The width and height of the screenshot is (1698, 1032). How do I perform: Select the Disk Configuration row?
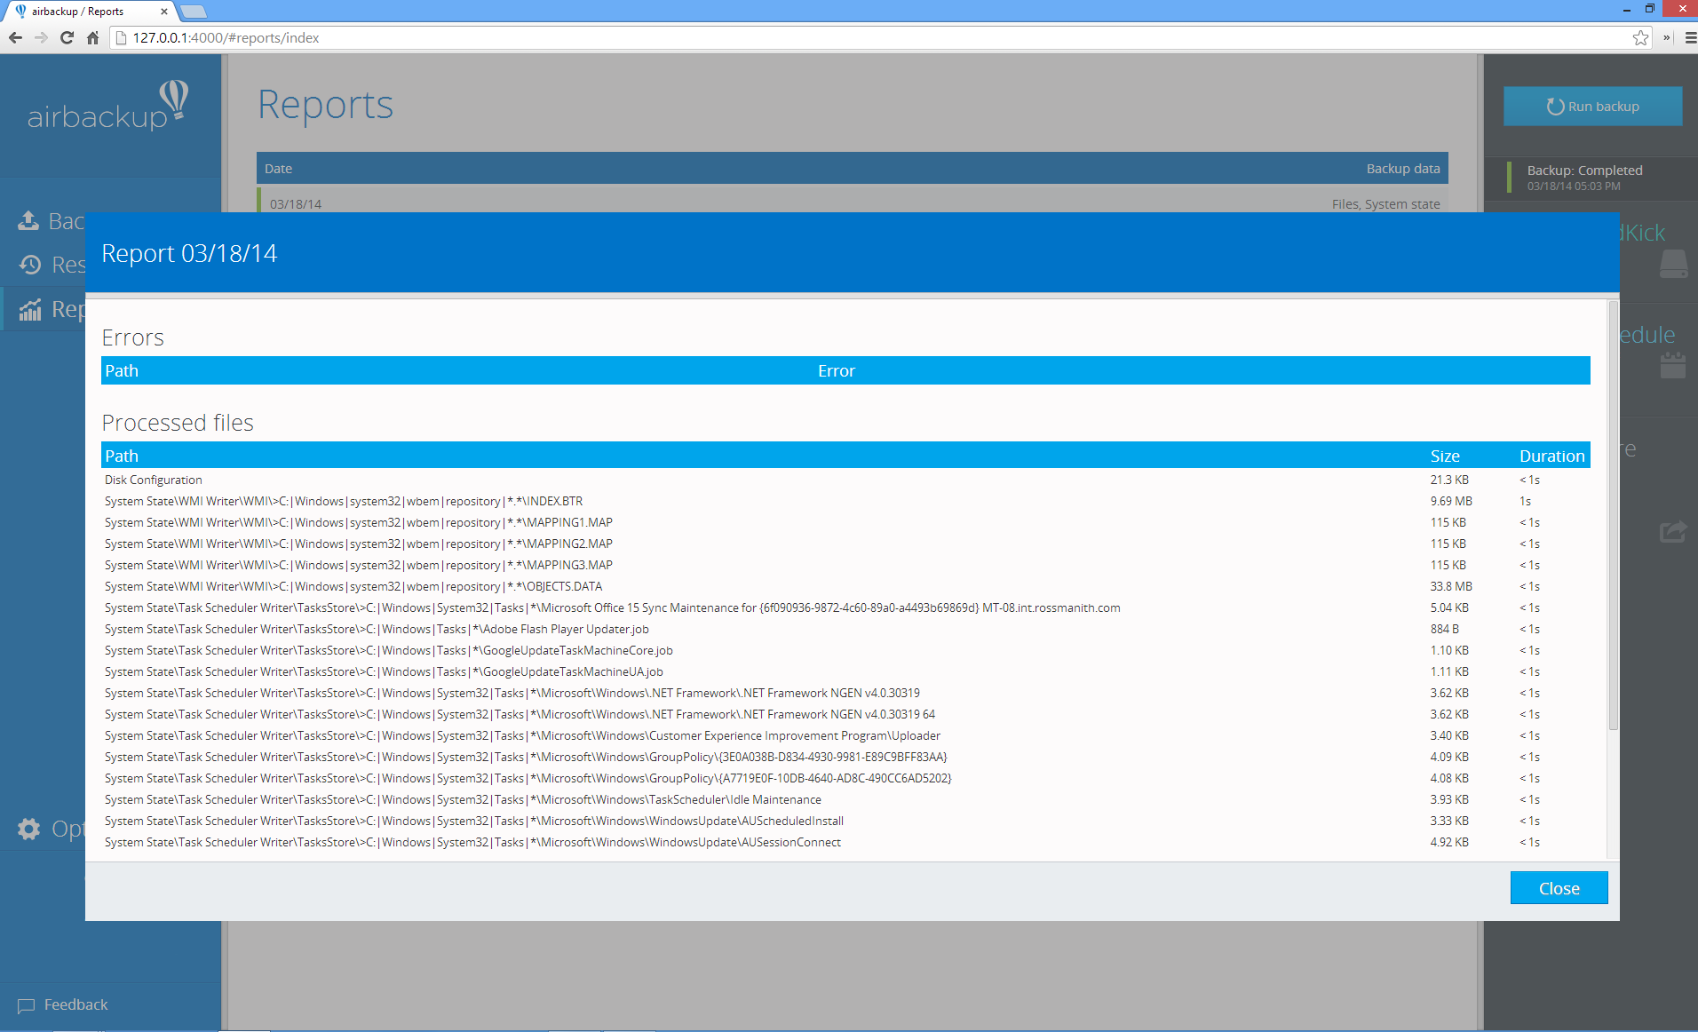pos(845,480)
